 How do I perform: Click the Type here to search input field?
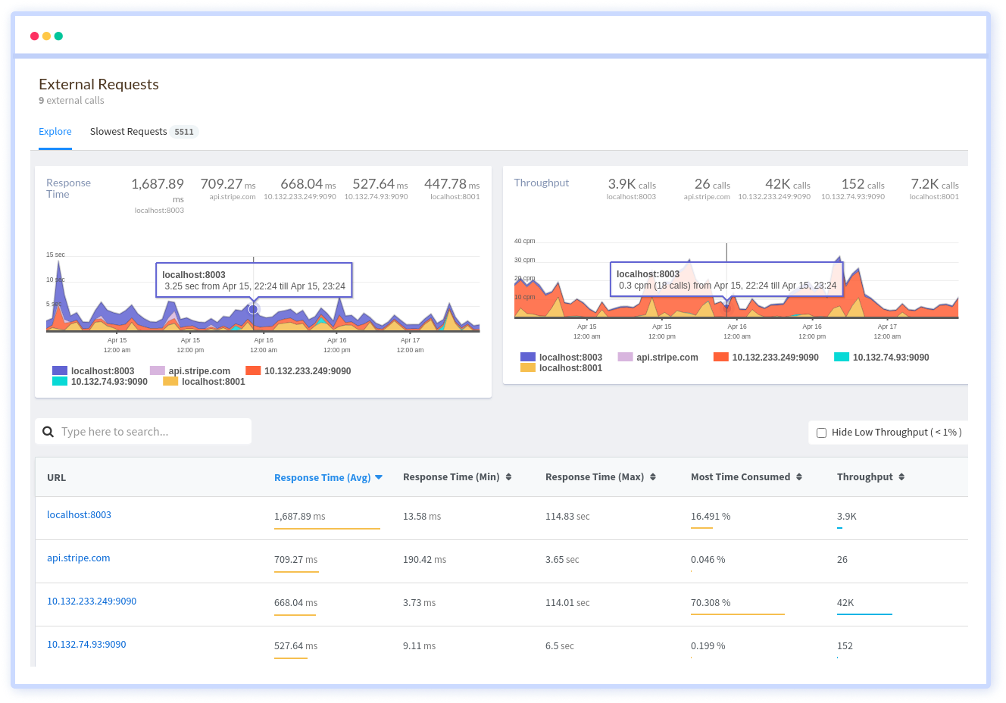(x=144, y=430)
